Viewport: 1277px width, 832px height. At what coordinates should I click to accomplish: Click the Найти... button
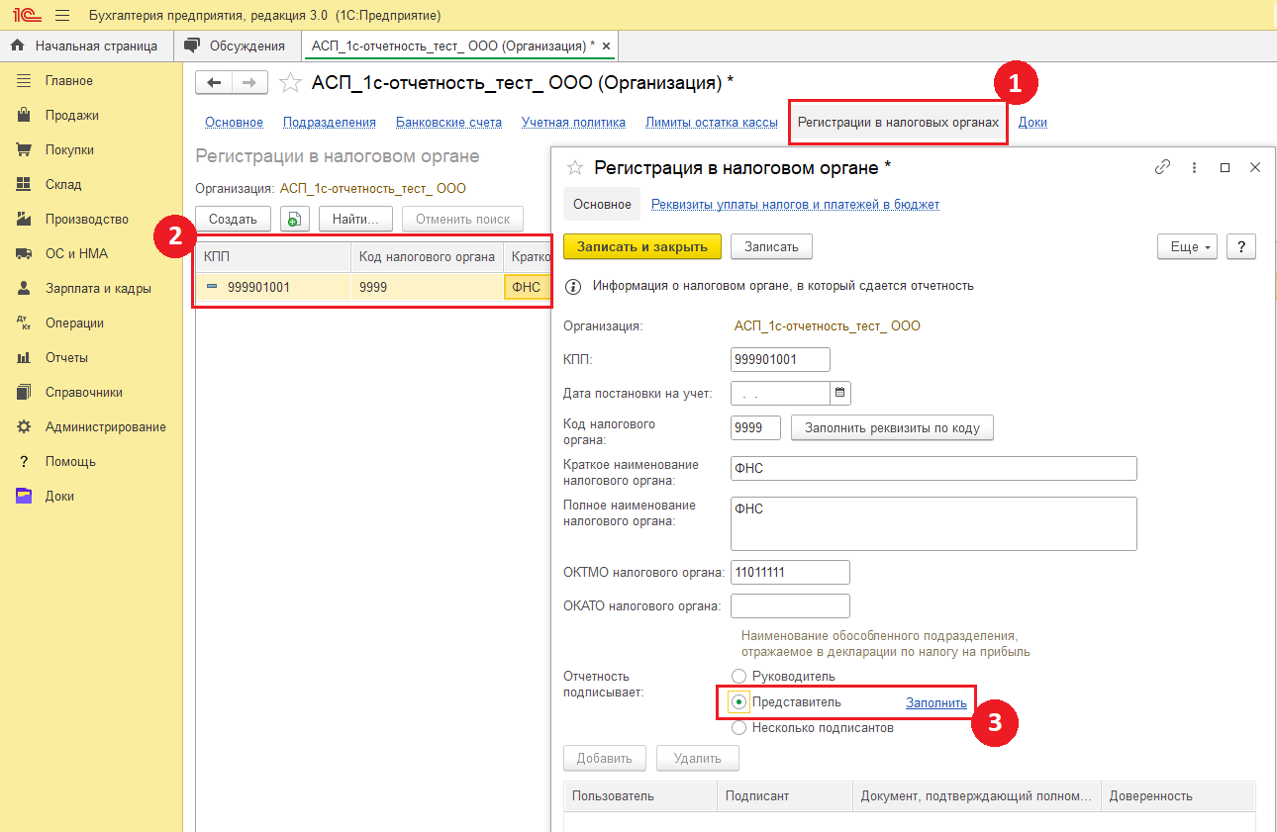click(355, 219)
